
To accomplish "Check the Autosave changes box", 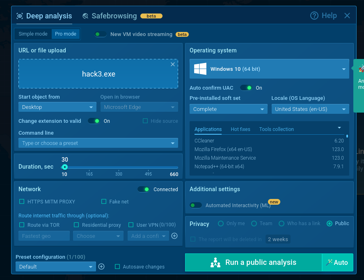I will 117,266.
